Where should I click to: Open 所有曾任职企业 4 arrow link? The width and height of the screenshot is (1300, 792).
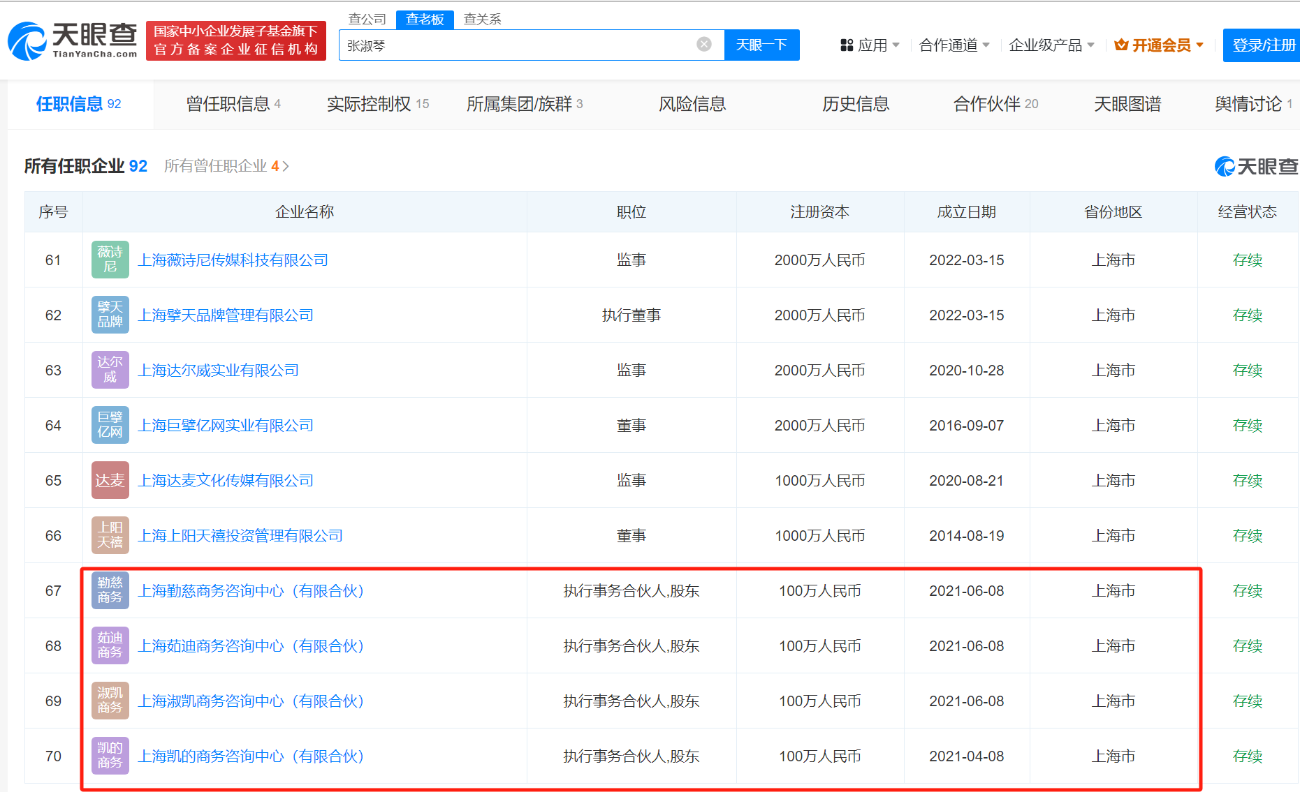(226, 166)
